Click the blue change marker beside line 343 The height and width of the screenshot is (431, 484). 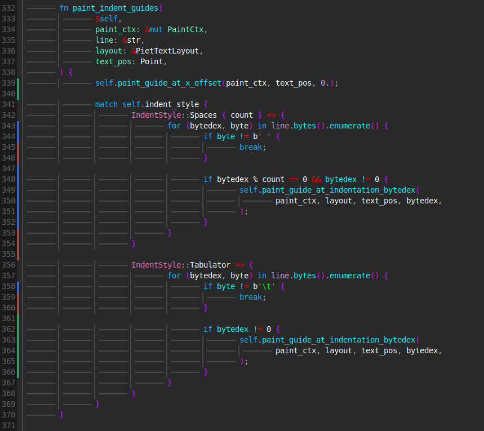(18, 131)
